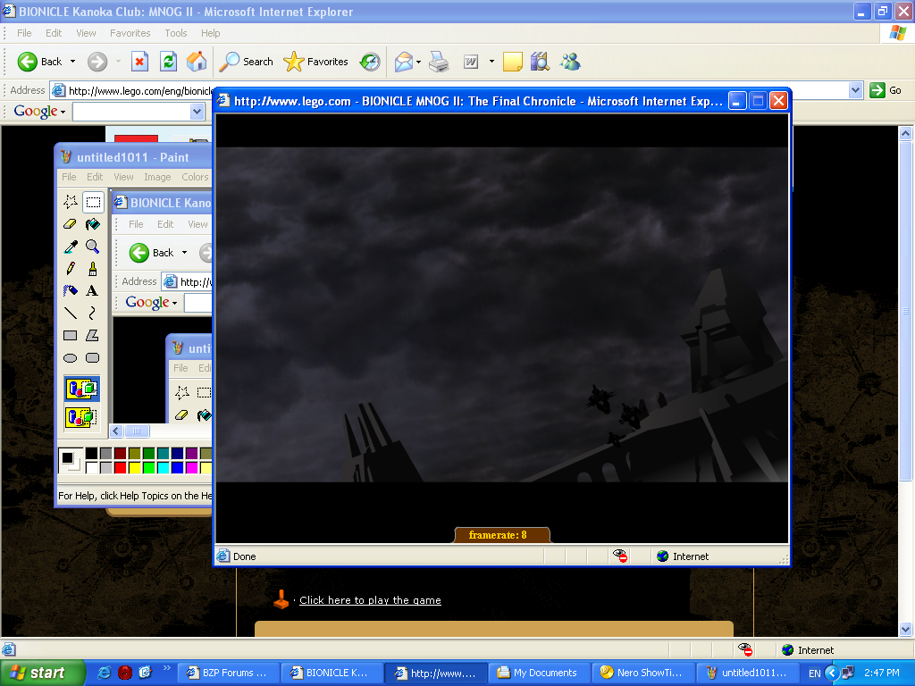Switch to Nero ShowTime taskbar window
The width and height of the screenshot is (915, 686).
click(642, 673)
